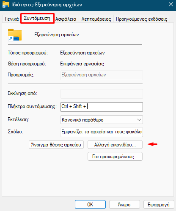Click the Εκκίνηση από field

(x=102, y=94)
